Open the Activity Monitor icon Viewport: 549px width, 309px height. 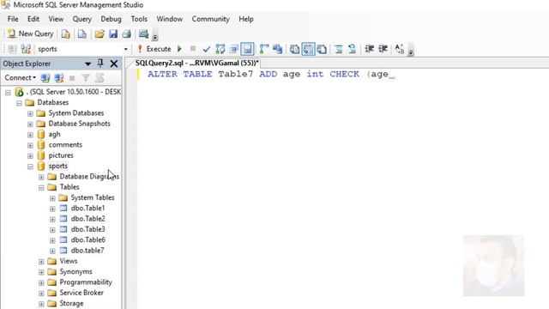click(143, 34)
